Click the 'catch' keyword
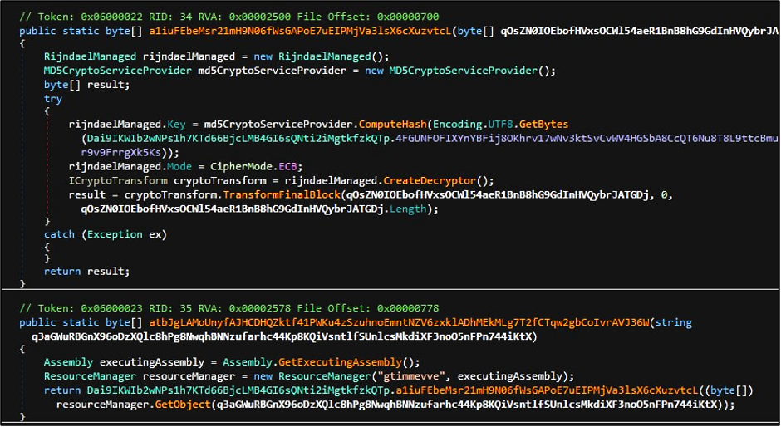The height and width of the screenshot is (427, 781). 59,234
